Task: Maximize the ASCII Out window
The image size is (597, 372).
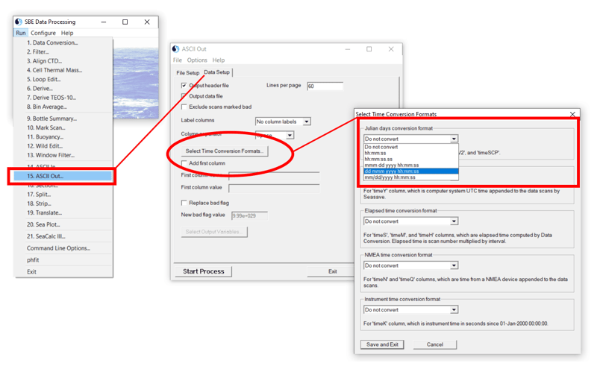Action: tap(369, 49)
